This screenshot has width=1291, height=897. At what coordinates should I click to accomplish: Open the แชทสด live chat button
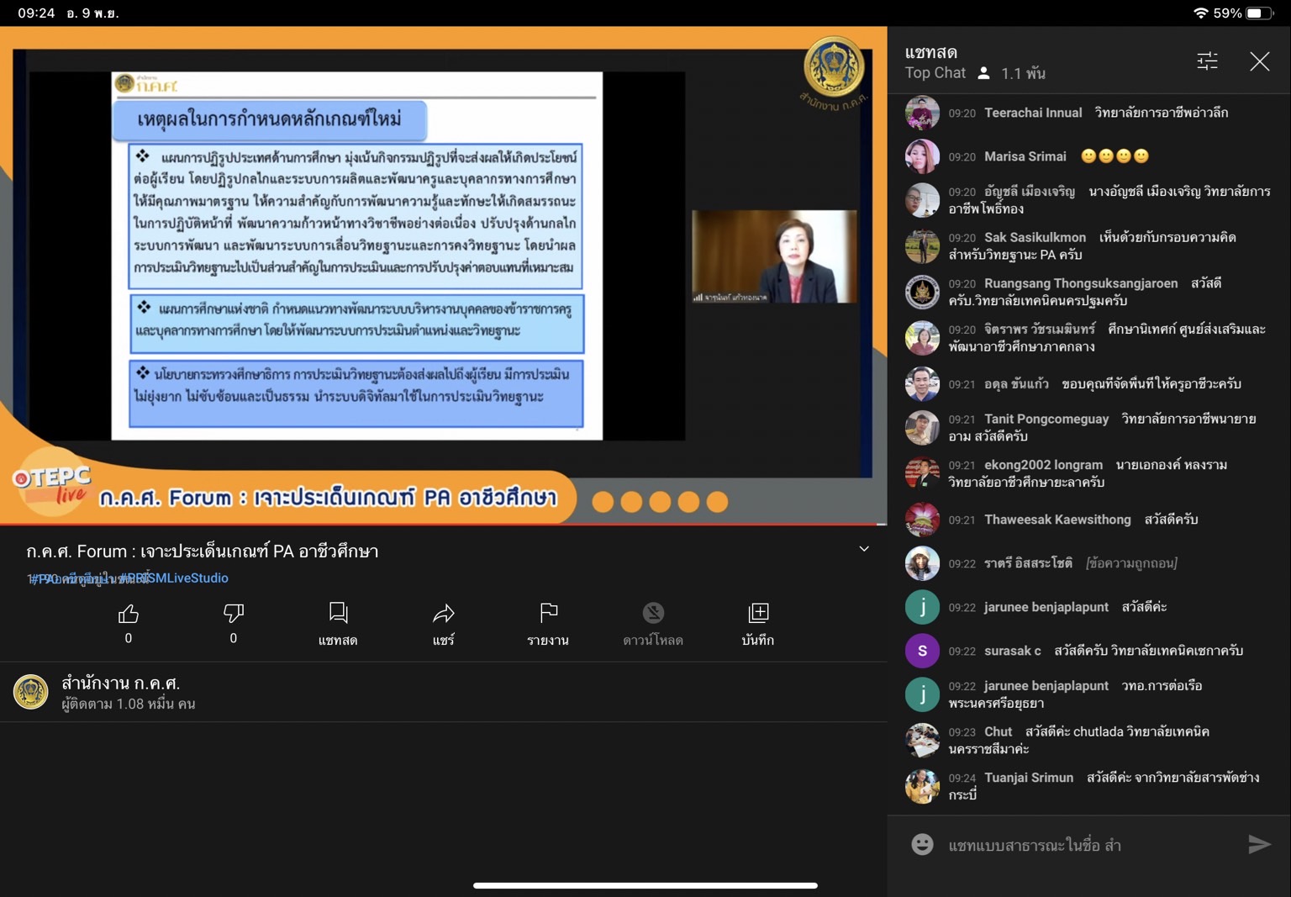tap(338, 624)
